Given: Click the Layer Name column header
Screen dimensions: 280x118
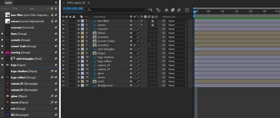Looking at the screenshot, I should (100, 17).
